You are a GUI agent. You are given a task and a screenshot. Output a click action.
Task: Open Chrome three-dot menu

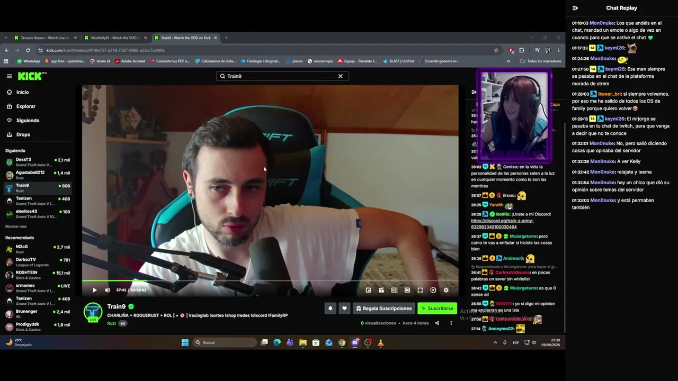[558, 50]
